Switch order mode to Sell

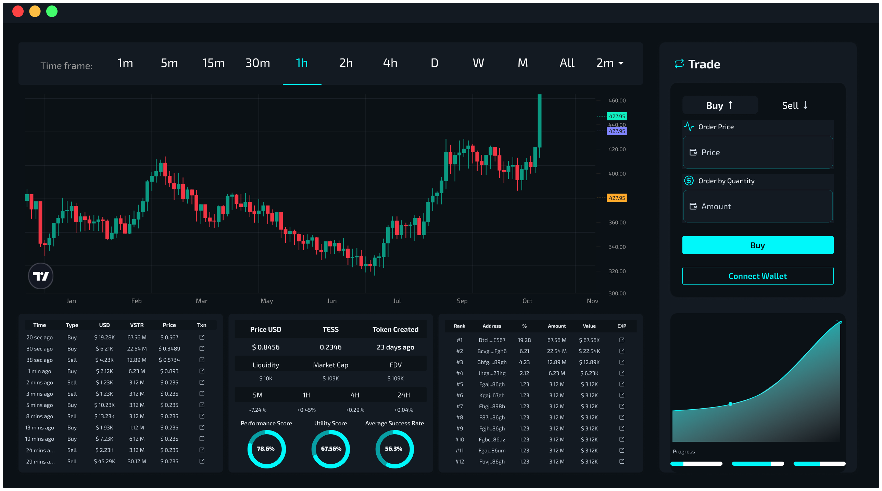795,105
